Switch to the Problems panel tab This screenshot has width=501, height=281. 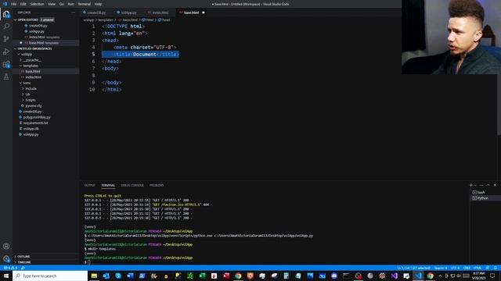[157, 185]
